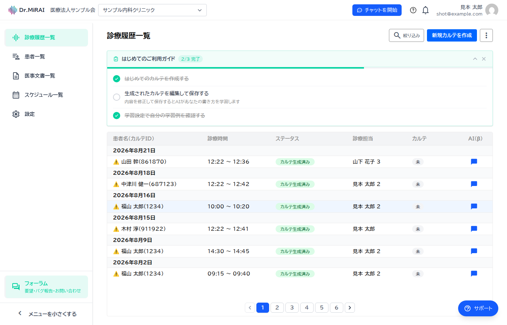Click 患者名(カルテID) column header

click(134, 139)
